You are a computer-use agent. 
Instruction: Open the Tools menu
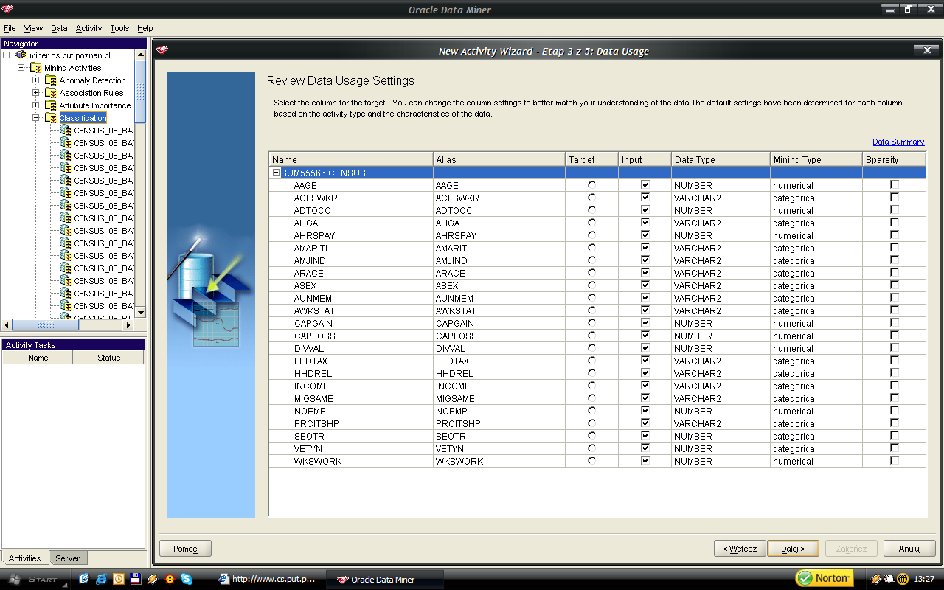119,28
